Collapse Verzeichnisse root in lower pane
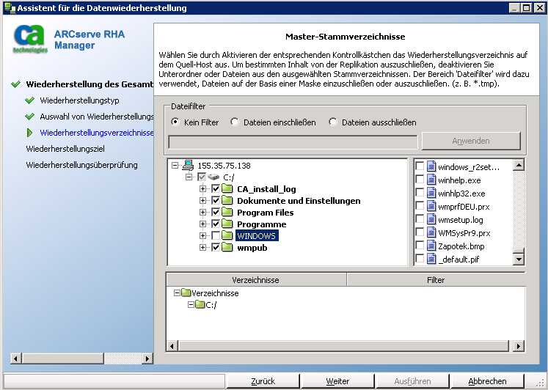The height and width of the screenshot is (390, 548). pyautogui.click(x=177, y=292)
